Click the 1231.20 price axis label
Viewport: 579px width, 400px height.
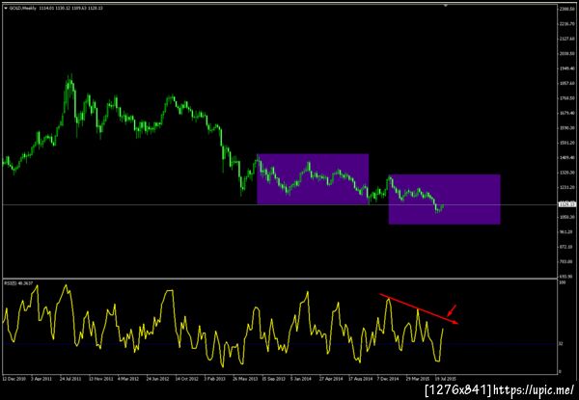(568, 187)
